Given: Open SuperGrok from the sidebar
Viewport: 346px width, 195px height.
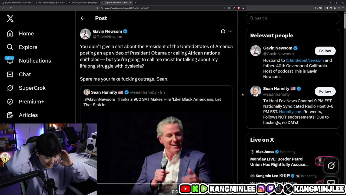Looking at the screenshot, I should (26, 88).
